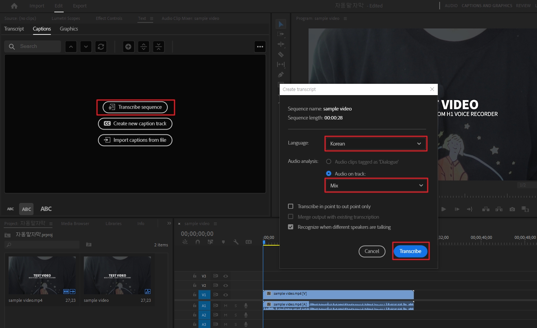This screenshot has width=537, height=328.
Task: Select the Ripple Edit tool
Action: tap(281, 44)
